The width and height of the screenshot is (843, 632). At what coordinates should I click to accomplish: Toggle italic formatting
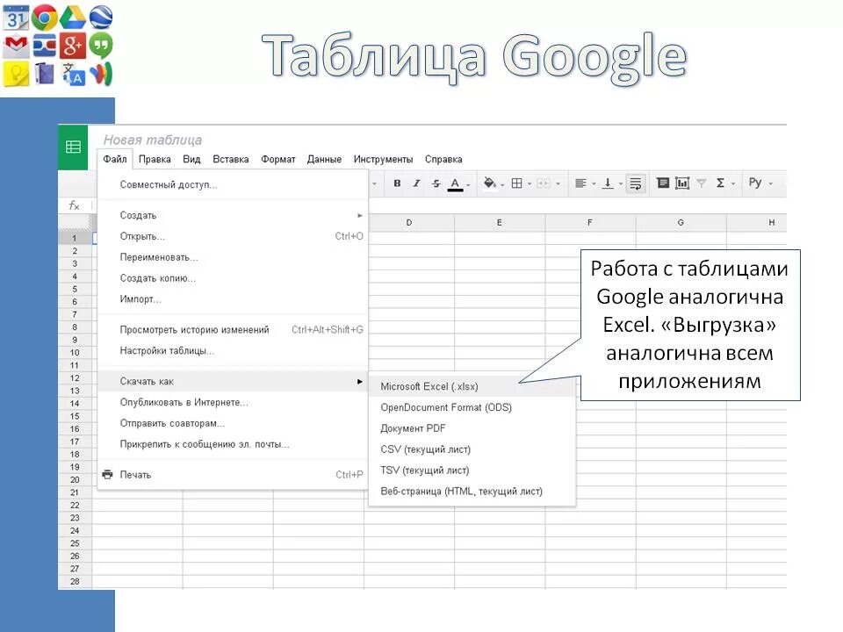pyautogui.click(x=416, y=183)
